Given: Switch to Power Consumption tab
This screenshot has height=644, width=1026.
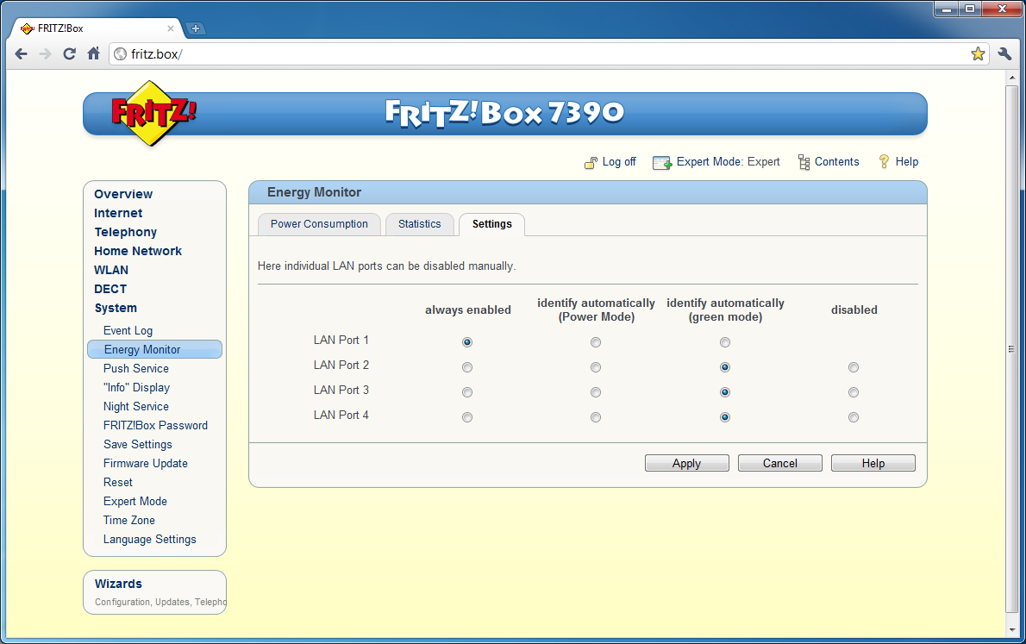Looking at the screenshot, I should 319,224.
